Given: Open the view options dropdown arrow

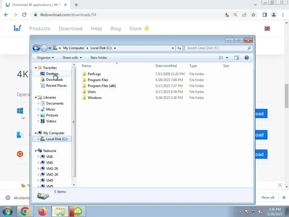Looking at the screenshot, I should [227, 58].
